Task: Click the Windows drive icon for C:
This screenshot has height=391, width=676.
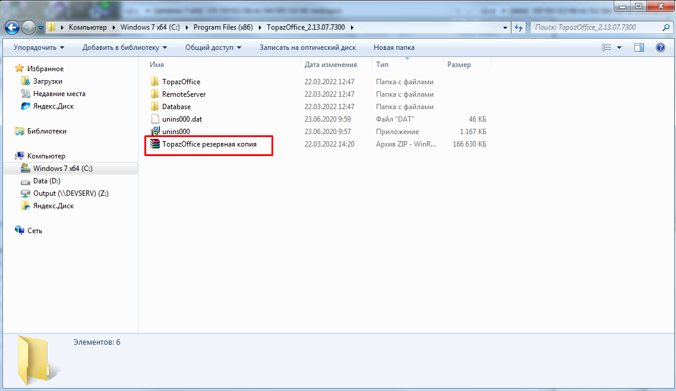Action: pyautogui.click(x=25, y=169)
